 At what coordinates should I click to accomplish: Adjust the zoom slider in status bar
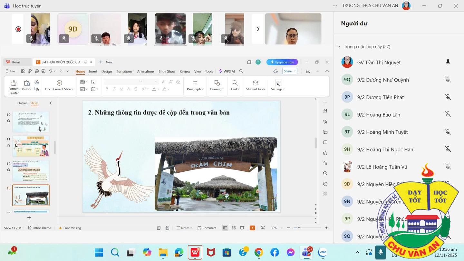pyautogui.click(x=299, y=228)
